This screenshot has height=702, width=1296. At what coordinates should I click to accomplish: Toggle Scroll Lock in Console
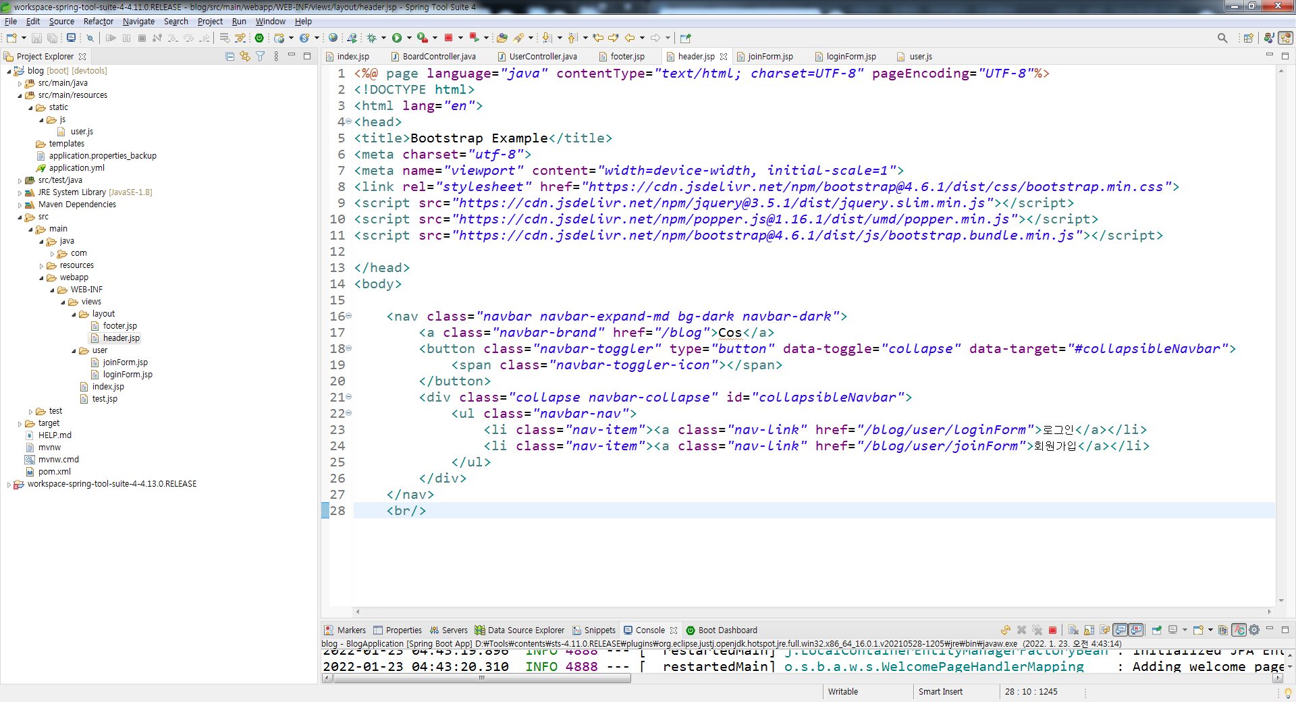pos(1089,630)
